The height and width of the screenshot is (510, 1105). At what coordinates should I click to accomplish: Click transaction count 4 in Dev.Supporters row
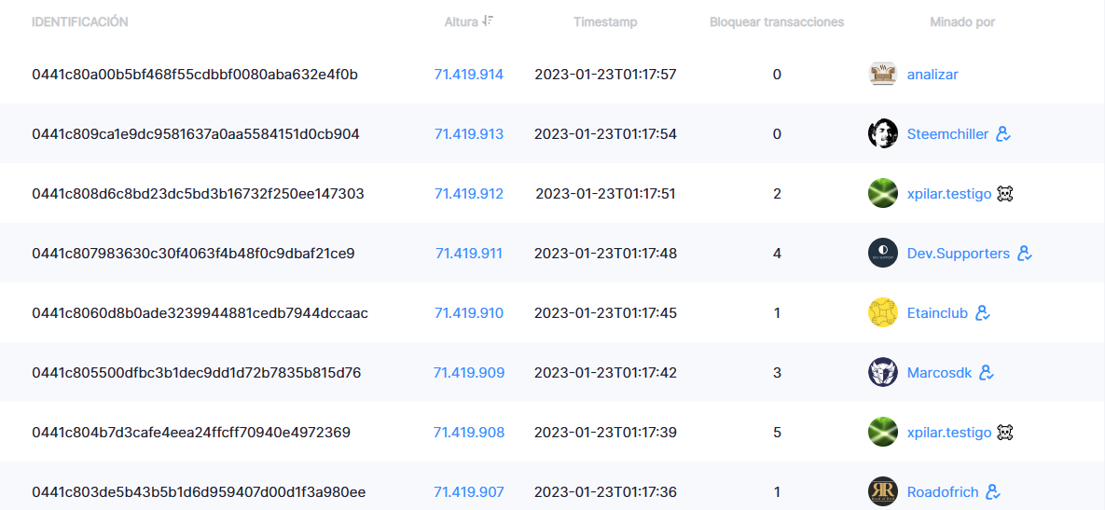click(777, 253)
